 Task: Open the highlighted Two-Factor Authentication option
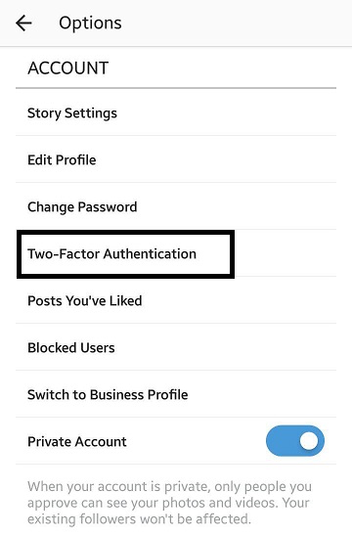(x=125, y=254)
